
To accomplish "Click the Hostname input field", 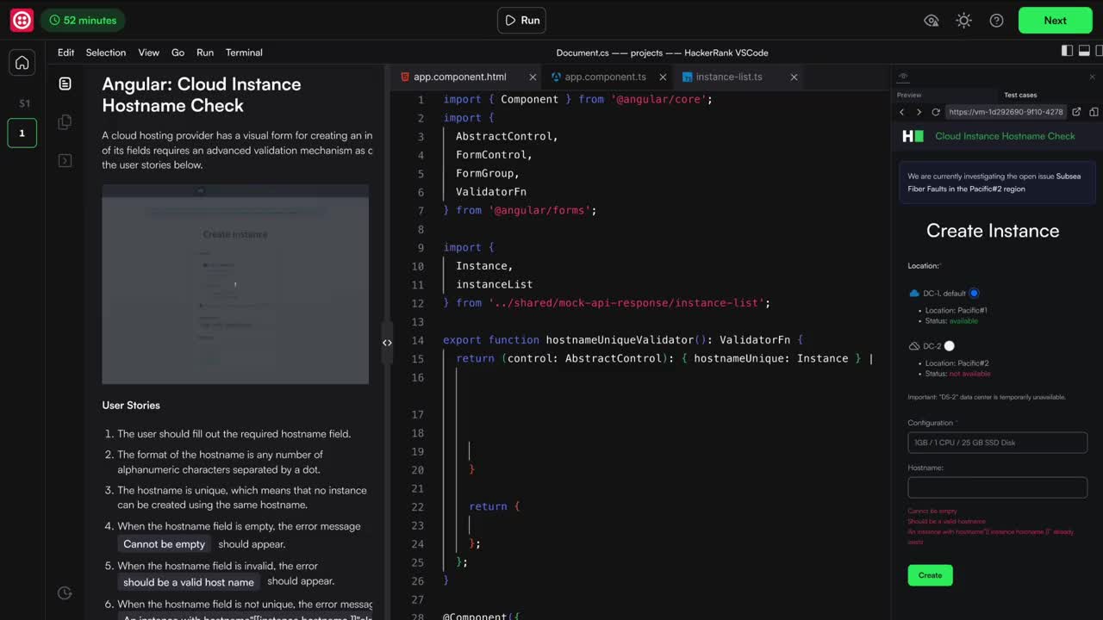I will (x=997, y=487).
